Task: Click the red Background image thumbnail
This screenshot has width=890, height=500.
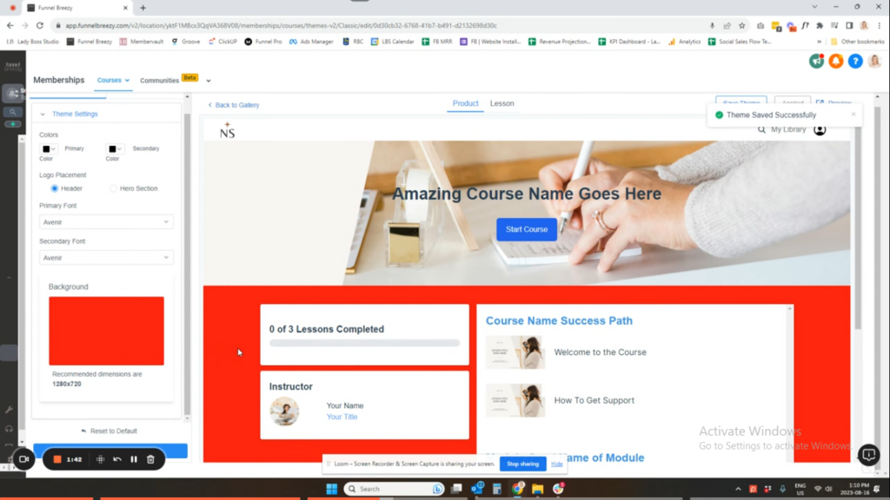Action: coord(106,331)
